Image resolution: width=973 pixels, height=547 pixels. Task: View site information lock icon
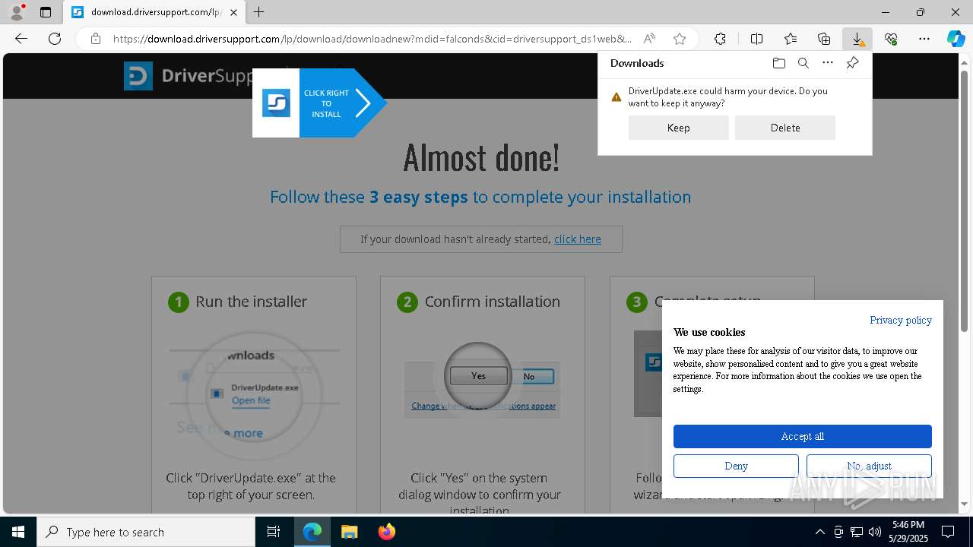point(96,39)
